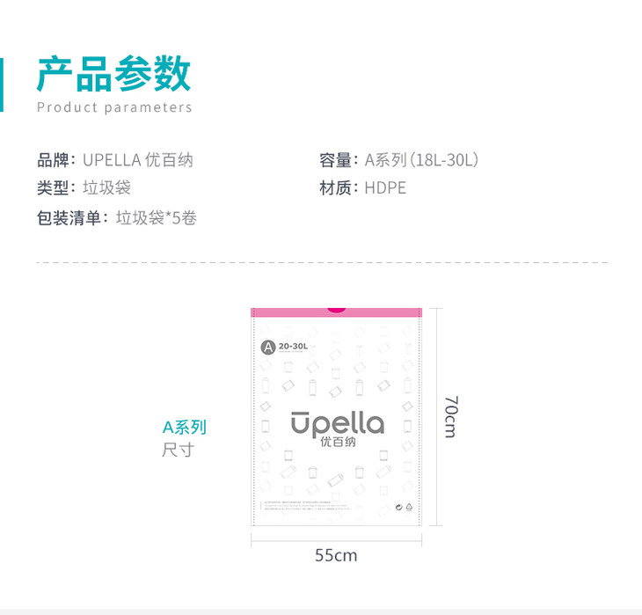This screenshot has height=615, width=642.
Task: Click the 优百纳 Chinese text under logo
Action: (337, 443)
